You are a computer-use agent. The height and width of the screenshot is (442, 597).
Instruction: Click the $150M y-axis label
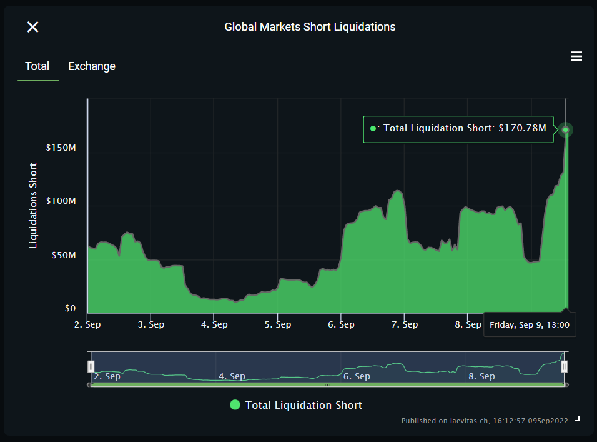[x=61, y=148]
